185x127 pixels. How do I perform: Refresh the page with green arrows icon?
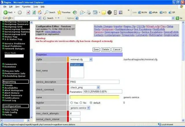pos(34,12)
